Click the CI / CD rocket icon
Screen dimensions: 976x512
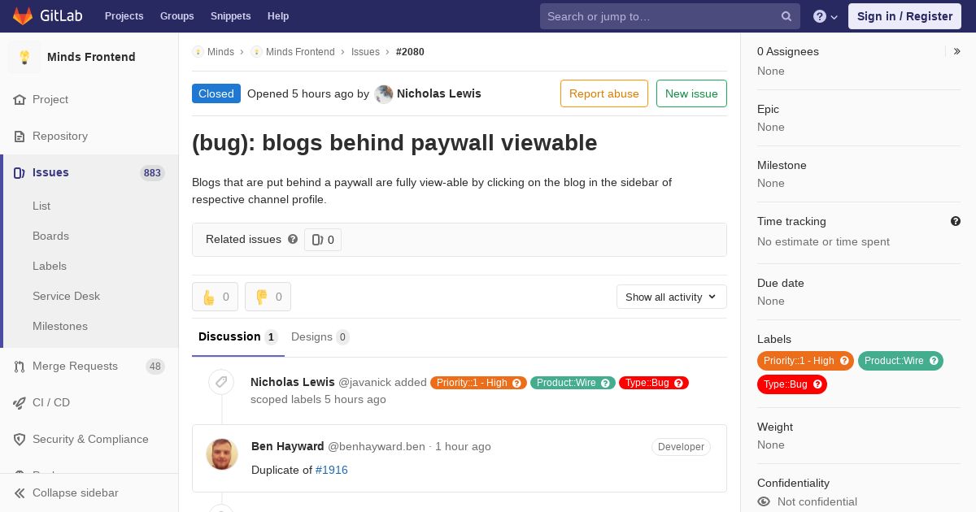pos(20,402)
